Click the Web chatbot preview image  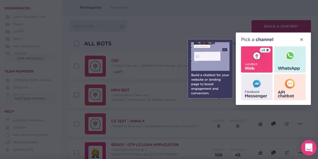[210, 57]
